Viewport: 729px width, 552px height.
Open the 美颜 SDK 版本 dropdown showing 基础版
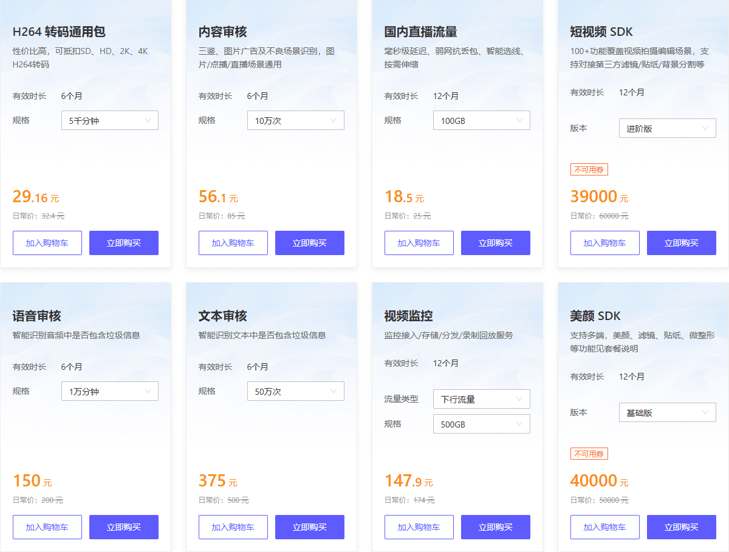(x=667, y=412)
